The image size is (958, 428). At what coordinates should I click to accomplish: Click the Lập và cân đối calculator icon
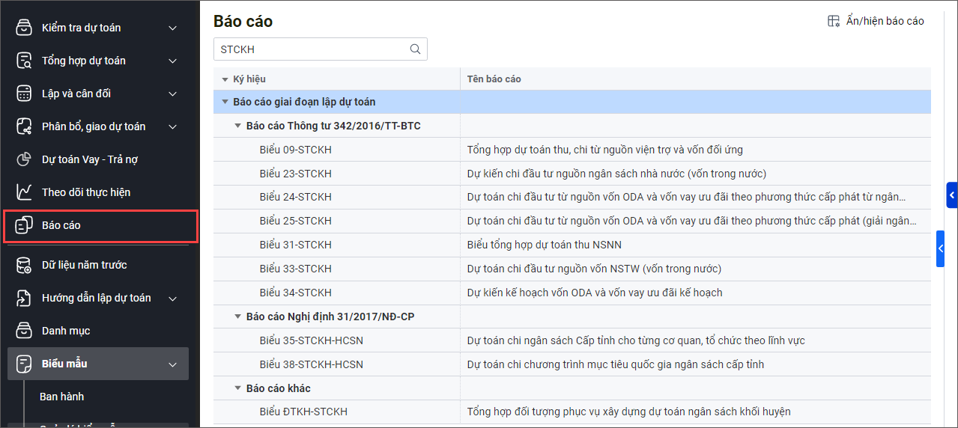24,94
